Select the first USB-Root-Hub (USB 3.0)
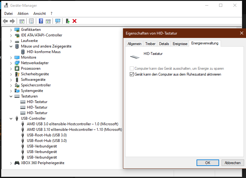 coord(47,135)
